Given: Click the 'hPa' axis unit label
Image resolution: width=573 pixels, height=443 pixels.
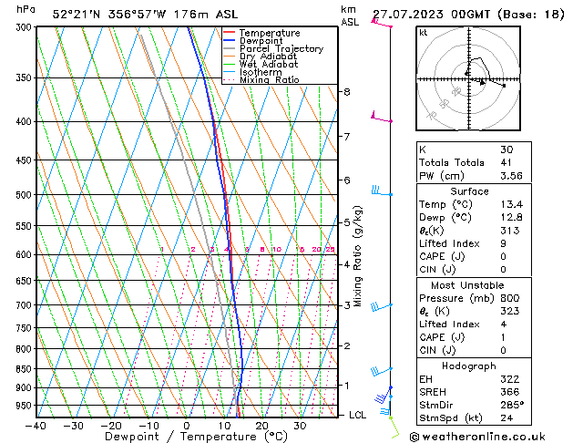Looking at the screenshot, I should (26, 9).
